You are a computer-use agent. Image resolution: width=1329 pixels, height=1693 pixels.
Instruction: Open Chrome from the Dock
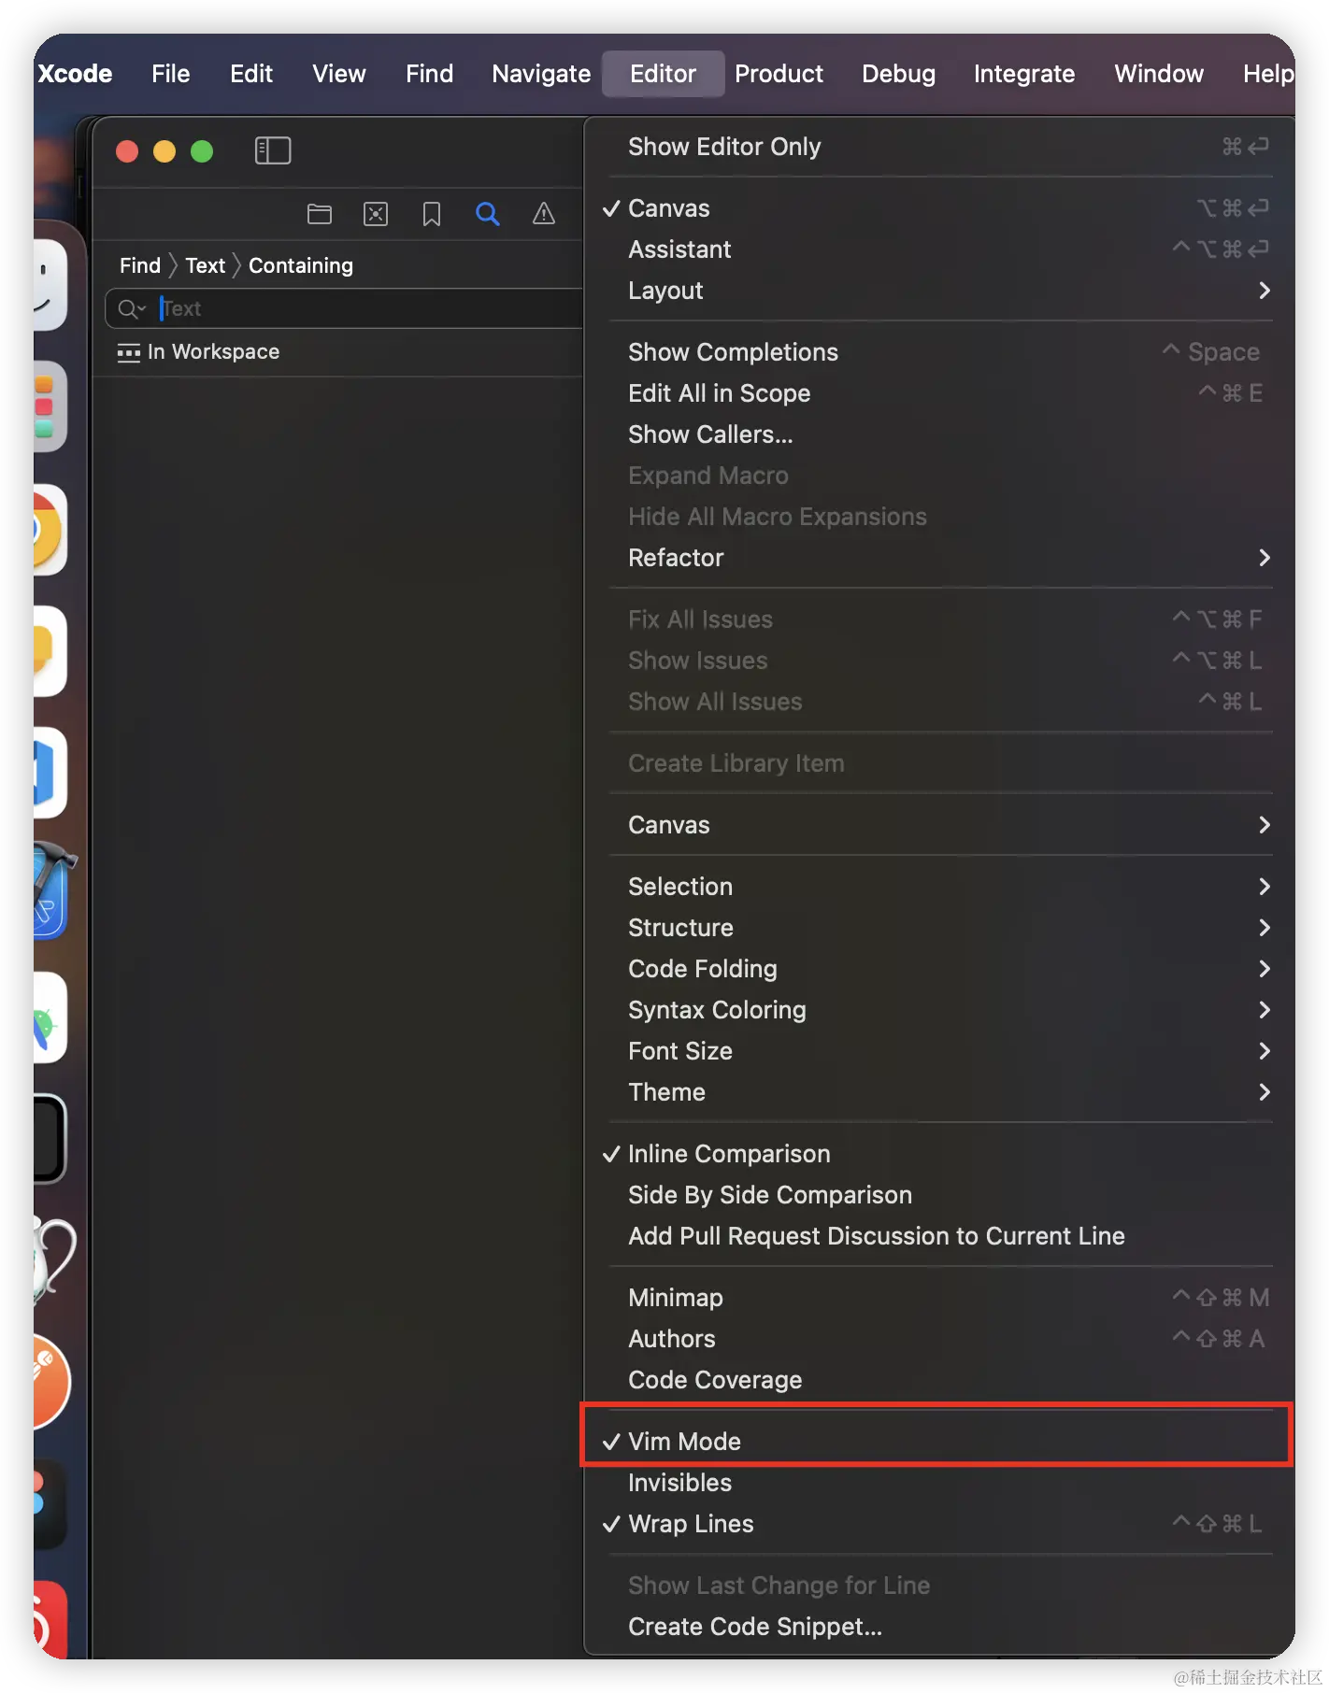point(50,529)
